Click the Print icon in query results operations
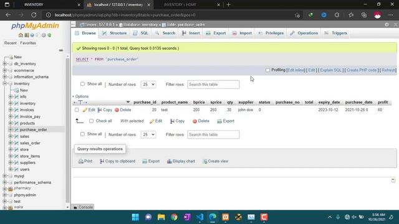Screen dimensions: 399x224 pos(81,161)
